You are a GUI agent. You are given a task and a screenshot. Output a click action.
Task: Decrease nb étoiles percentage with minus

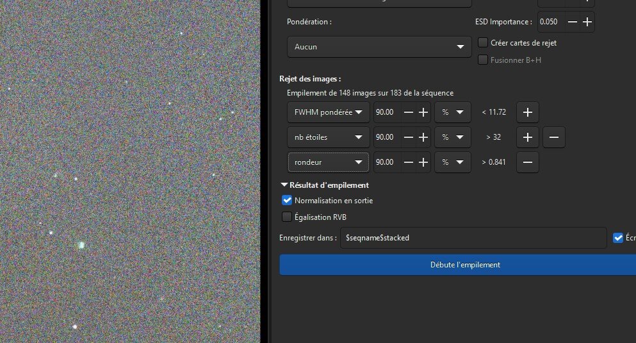point(409,138)
